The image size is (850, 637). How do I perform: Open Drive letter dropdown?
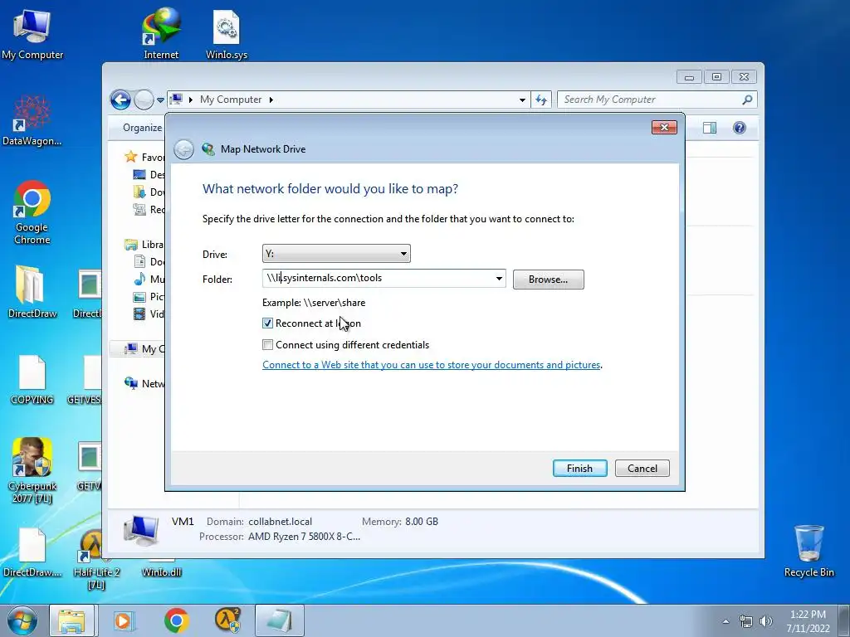pyautogui.click(x=336, y=254)
